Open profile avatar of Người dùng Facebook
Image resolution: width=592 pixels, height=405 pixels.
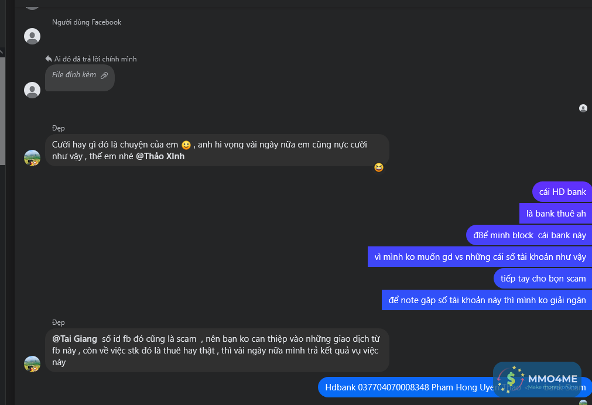click(x=32, y=36)
